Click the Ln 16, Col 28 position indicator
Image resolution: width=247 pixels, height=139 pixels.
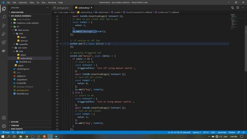179,132
